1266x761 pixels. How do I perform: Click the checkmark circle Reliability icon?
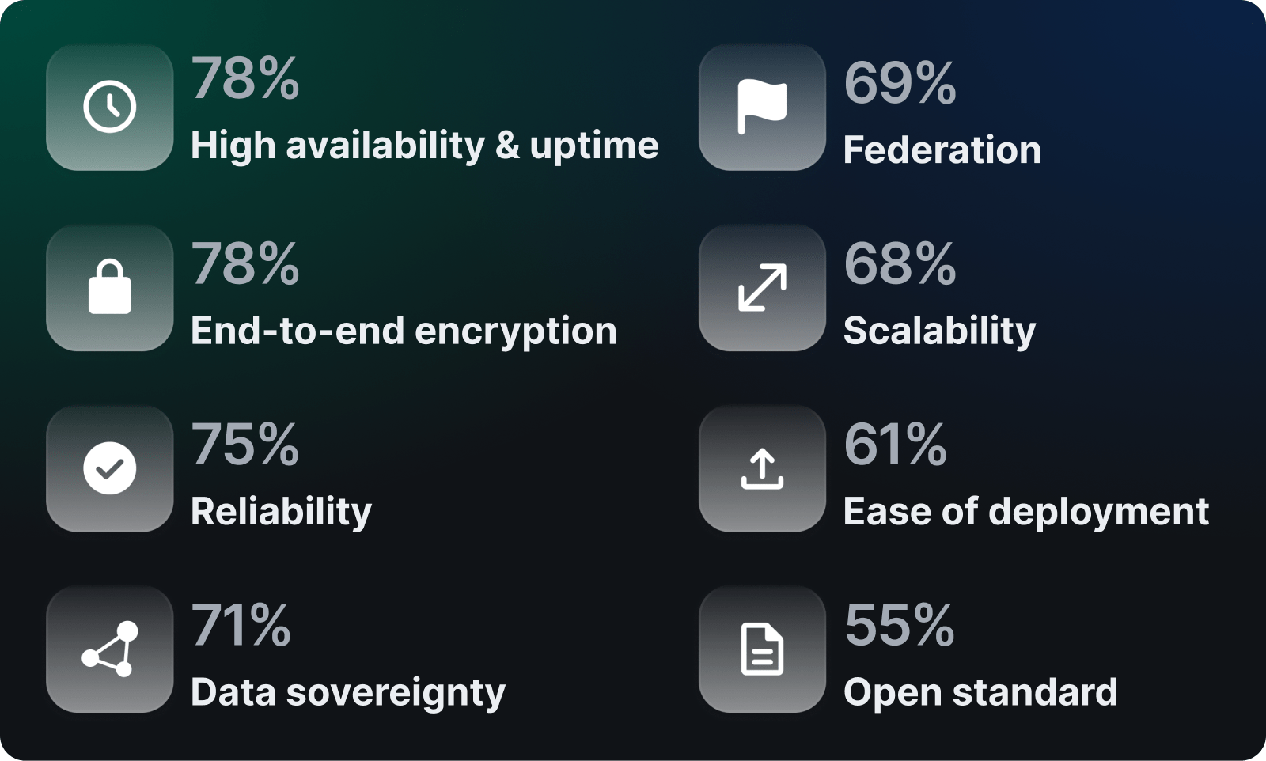pos(110,468)
